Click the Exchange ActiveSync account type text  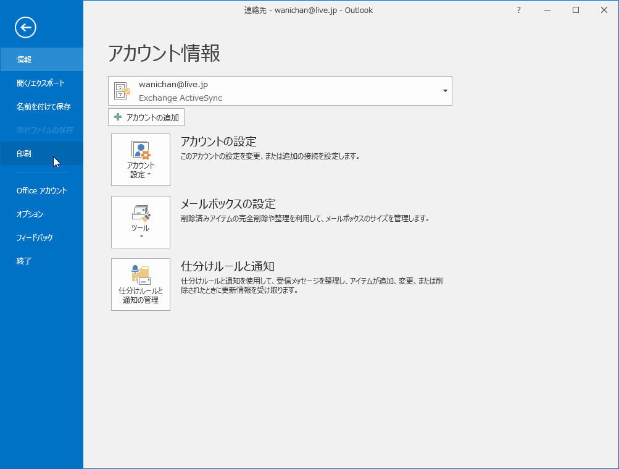tap(180, 98)
